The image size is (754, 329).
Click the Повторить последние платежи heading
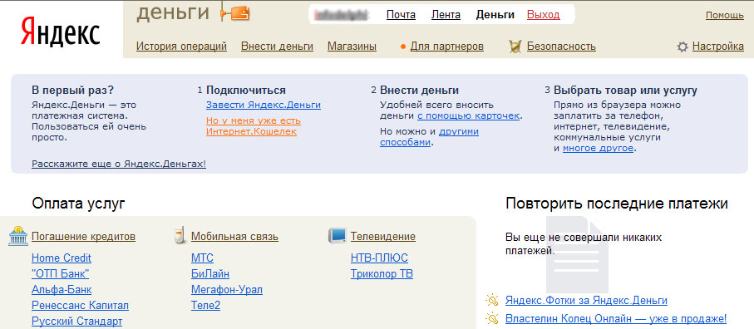click(617, 204)
